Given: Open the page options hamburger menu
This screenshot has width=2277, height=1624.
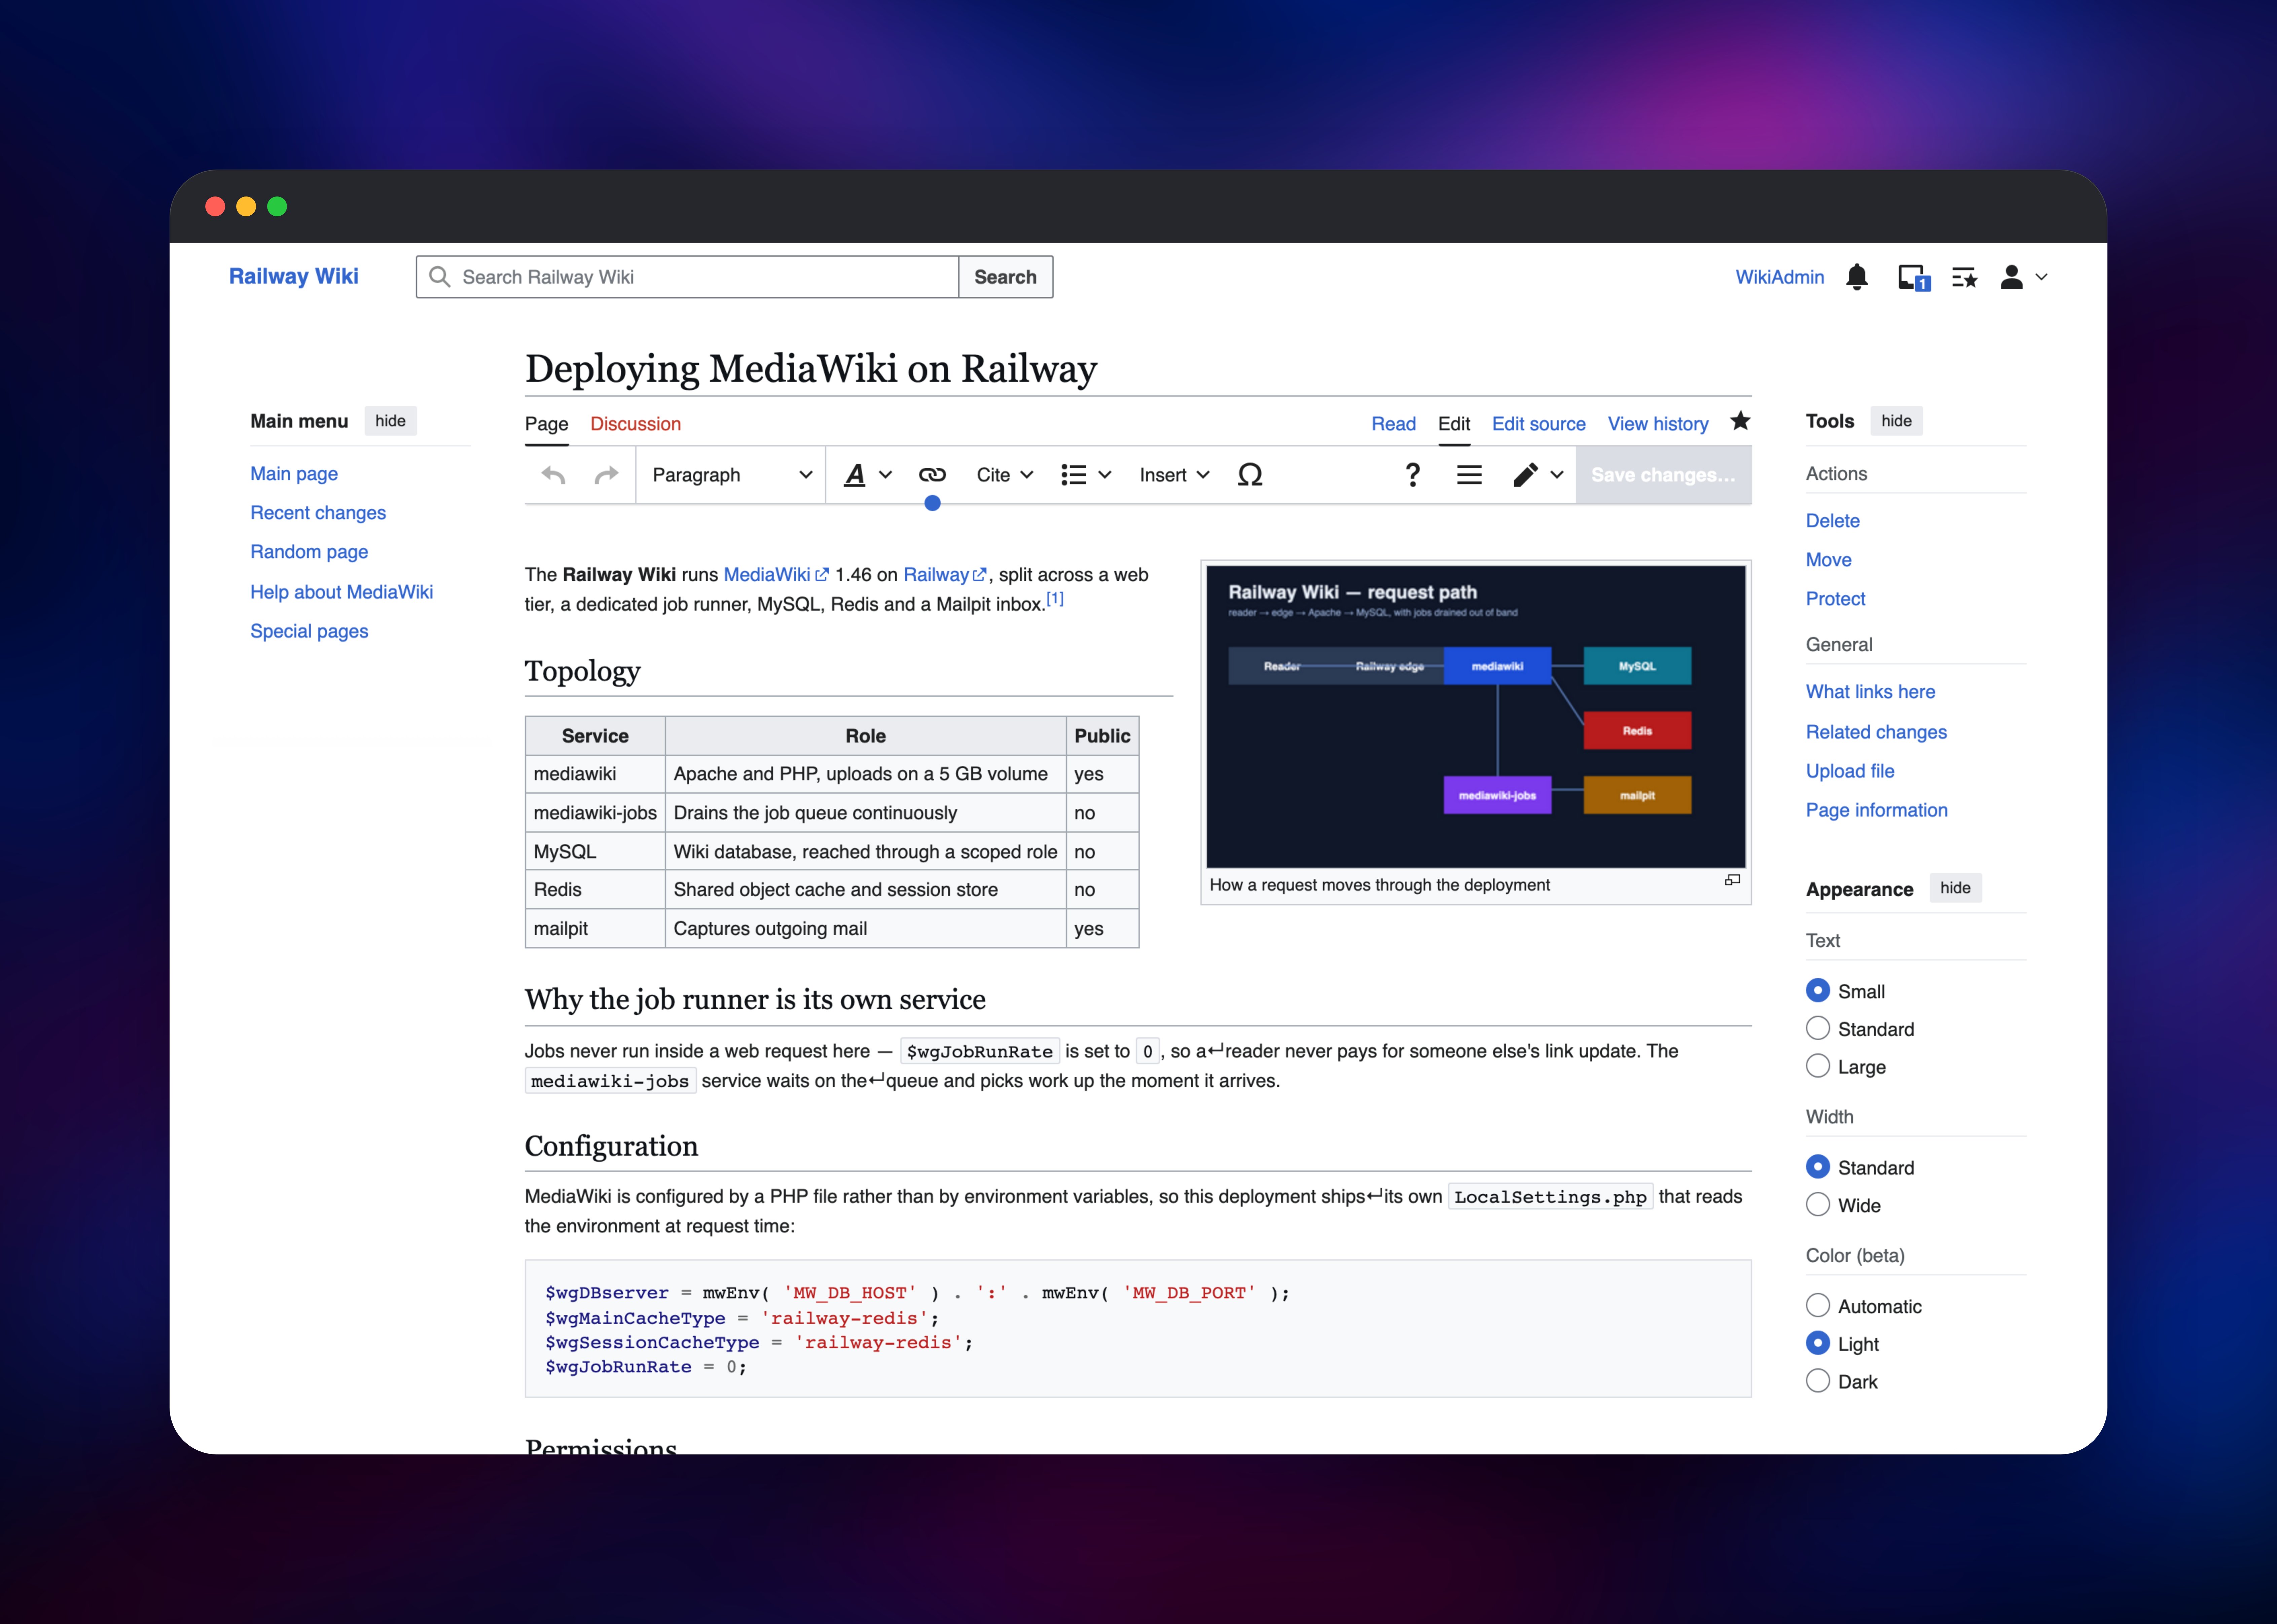Looking at the screenshot, I should (1469, 475).
